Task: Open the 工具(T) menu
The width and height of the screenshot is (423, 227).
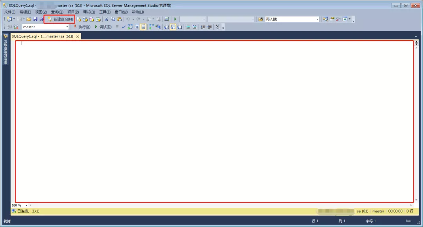Action: click(105, 12)
